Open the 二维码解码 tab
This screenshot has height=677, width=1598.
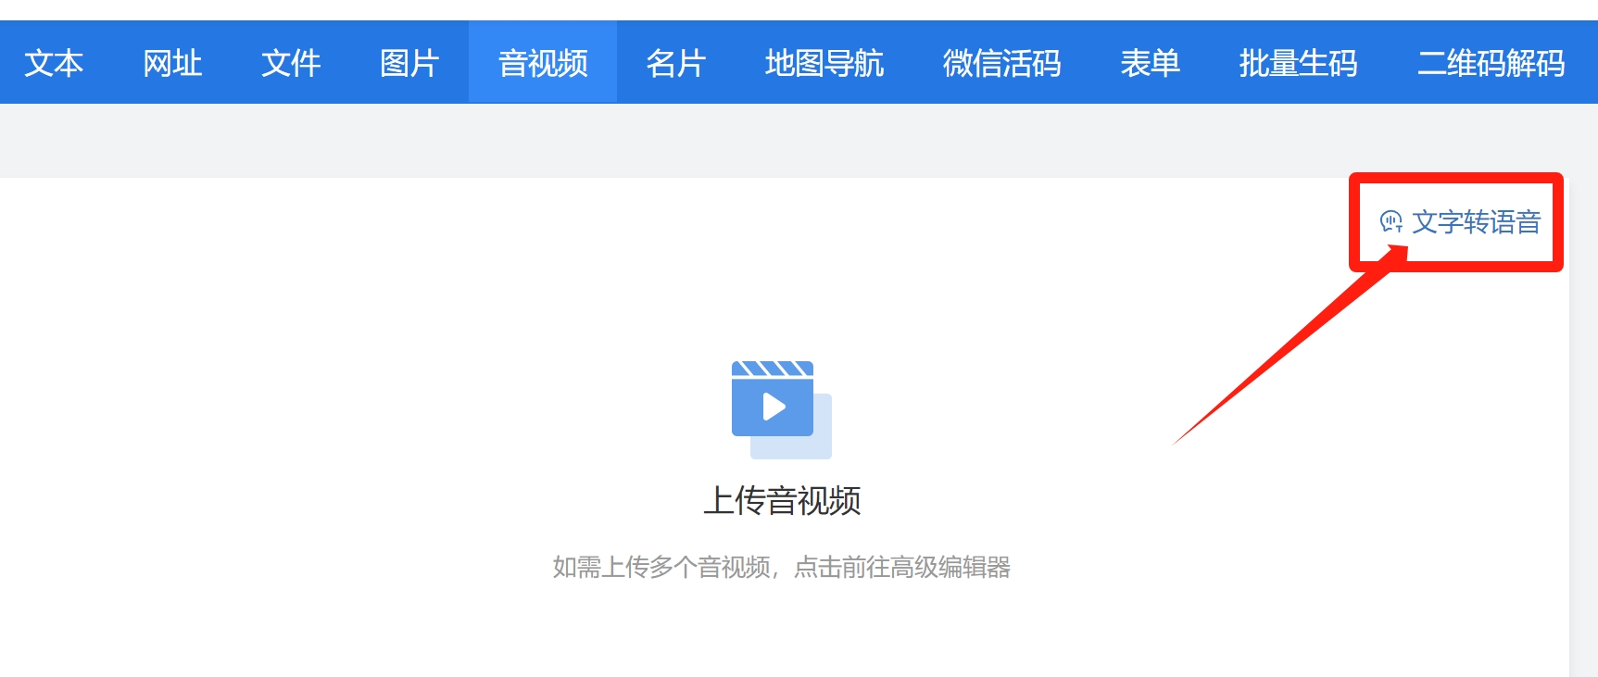(x=1491, y=63)
